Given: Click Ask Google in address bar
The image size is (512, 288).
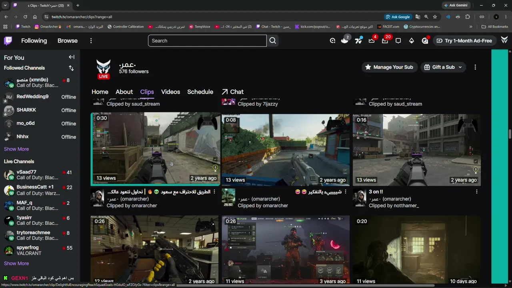Looking at the screenshot, I should pyautogui.click(x=398, y=17).
